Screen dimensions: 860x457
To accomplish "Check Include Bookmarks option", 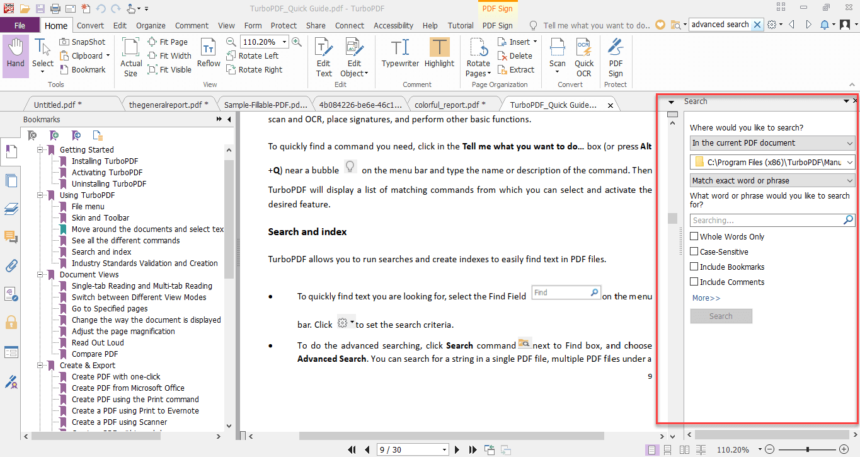I will coord(694,267).
